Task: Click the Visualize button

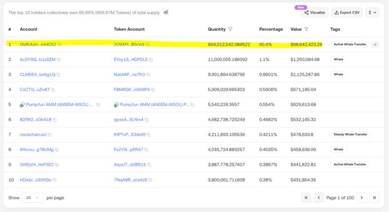Action: [315, 13]
